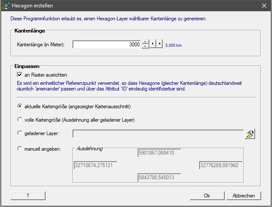Click the layer picker icon next to geladener Layer
Screen dimensions: 272x207
(x=250, y=134)
